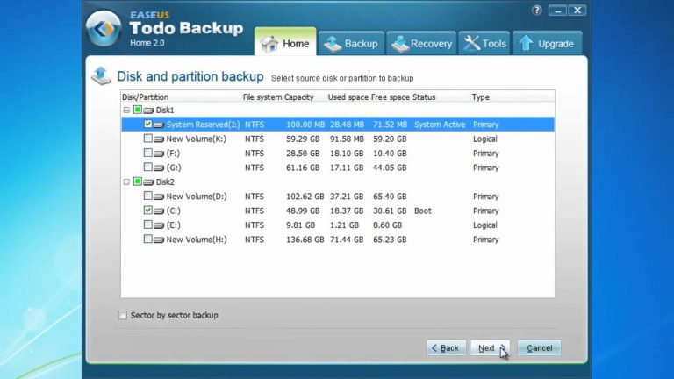This screenshot has width=674, height=379.
Task: Open the Backup tab
Action: (351, 43)
